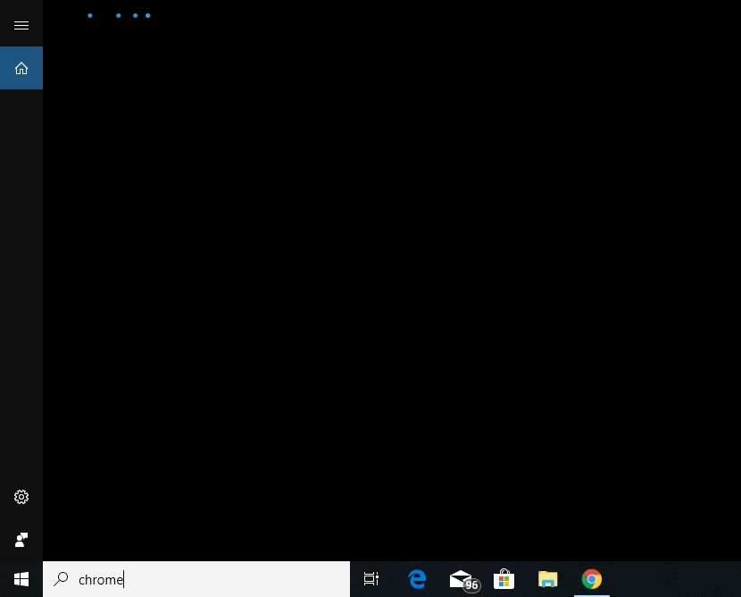Viewport: 741px width, 597px height.
Task: Open the Windows Start button
Action: point(21,579)
